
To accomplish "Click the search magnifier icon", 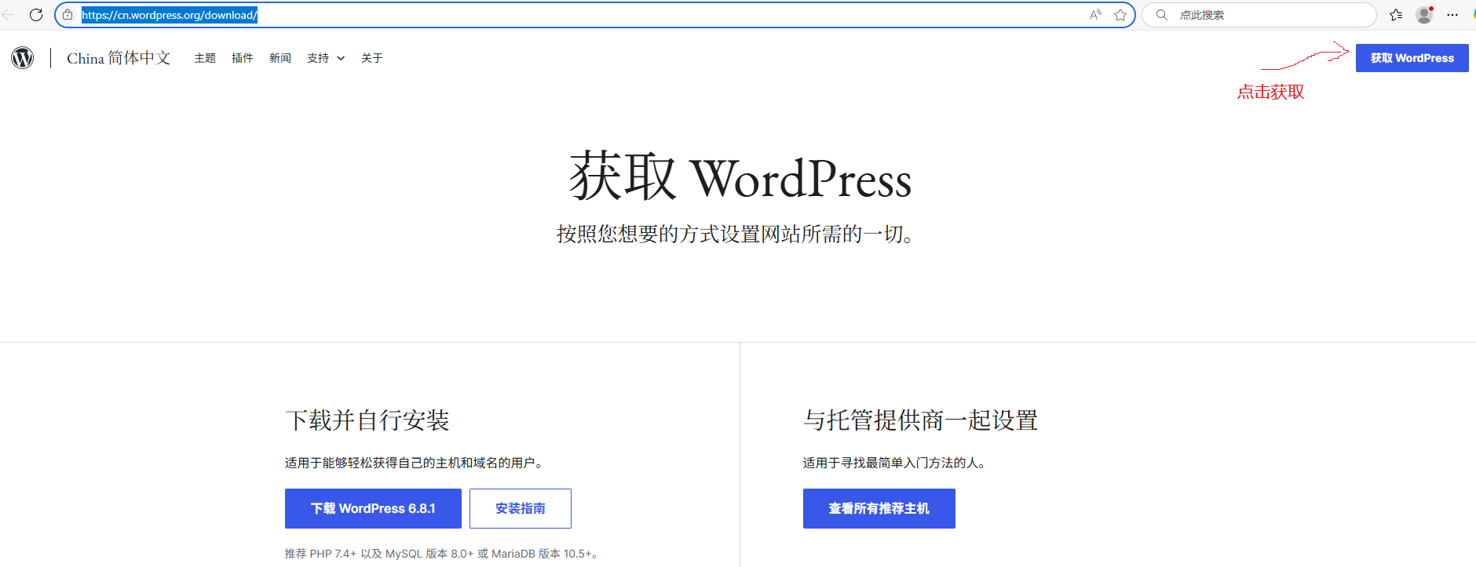I will (x=1162, y=15).
